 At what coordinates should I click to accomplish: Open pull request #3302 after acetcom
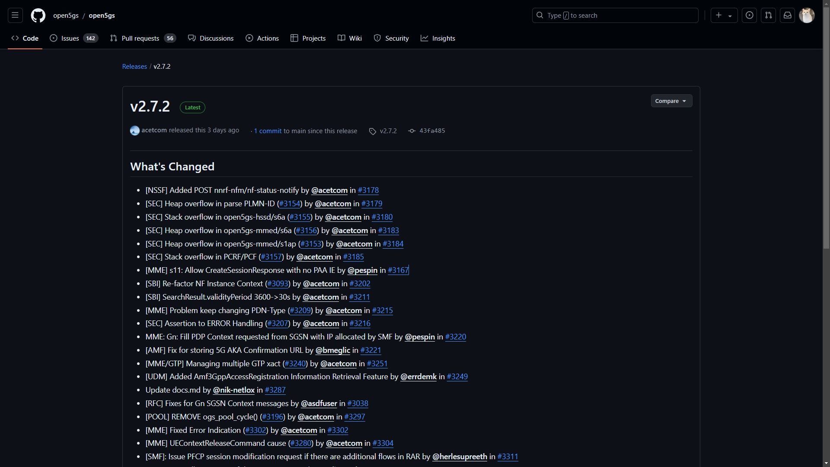[338, 430]
